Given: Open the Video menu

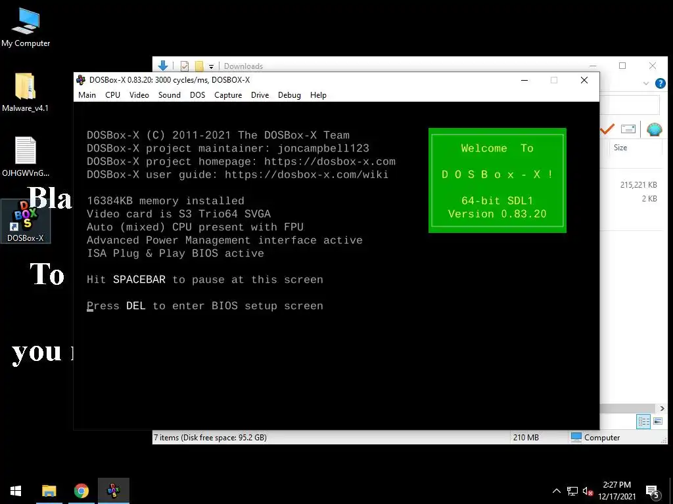Looking at the screenshot, I should 139,95.
